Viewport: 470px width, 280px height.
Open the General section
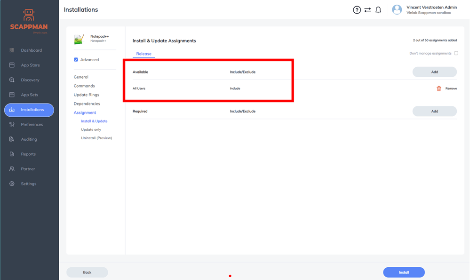81,77
